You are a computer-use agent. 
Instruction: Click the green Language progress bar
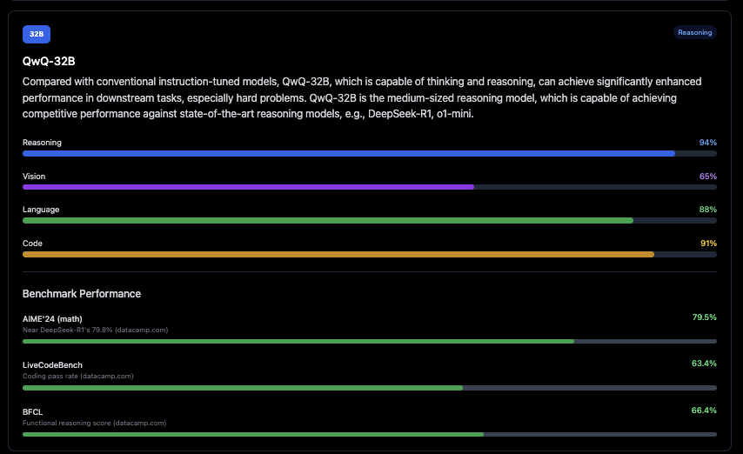point(370,221)
